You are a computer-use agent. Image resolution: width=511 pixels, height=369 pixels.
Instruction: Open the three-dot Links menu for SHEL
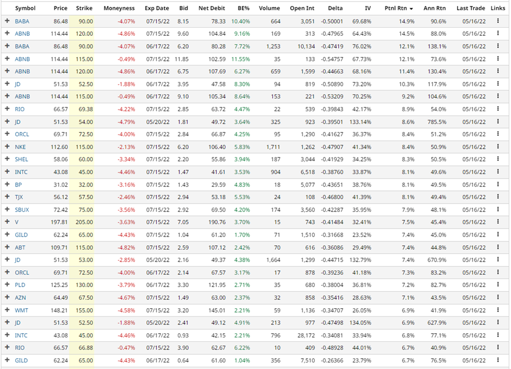[x=497, y=159]
